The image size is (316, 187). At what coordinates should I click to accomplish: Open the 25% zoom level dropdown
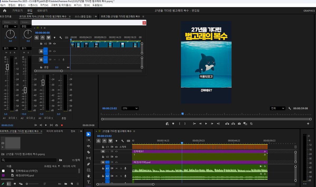pos(130,108)
